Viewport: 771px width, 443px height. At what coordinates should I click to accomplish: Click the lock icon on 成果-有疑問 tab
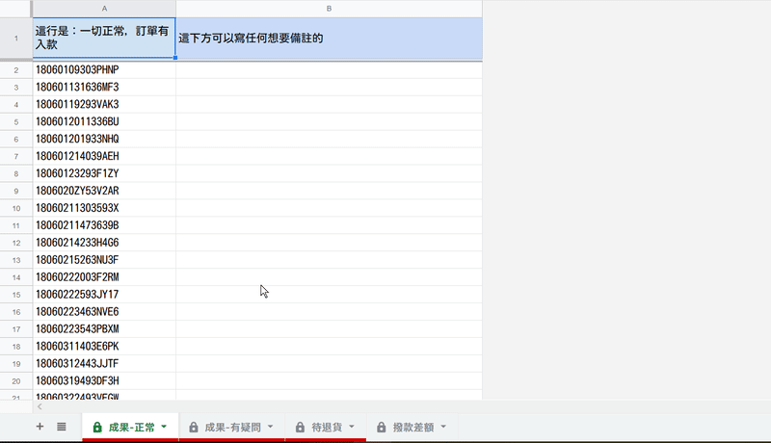[194, 427]
